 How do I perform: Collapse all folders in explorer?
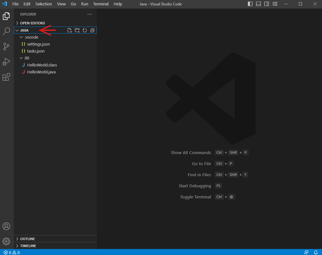[92, 30]
